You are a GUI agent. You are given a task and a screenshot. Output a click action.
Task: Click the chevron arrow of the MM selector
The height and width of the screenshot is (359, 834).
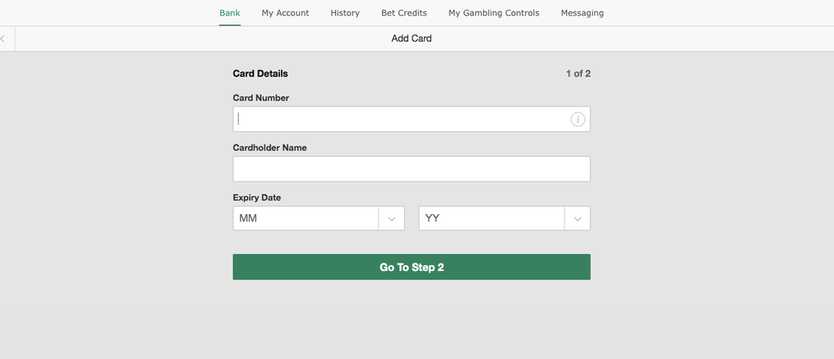point(392,219)
